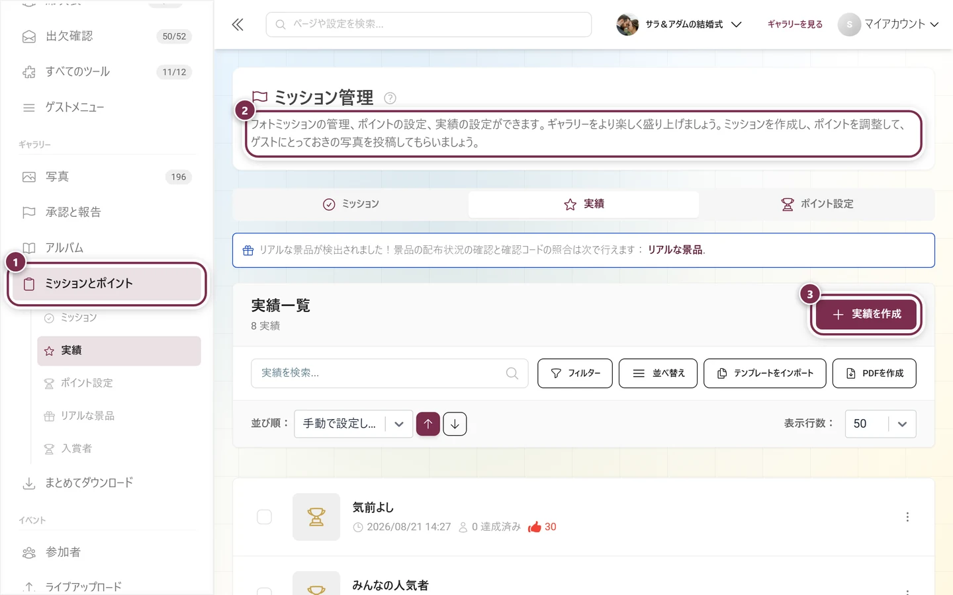This screenshot has height=595, width=953.
Task: Open the フィルター button
Action: point(575,374)
